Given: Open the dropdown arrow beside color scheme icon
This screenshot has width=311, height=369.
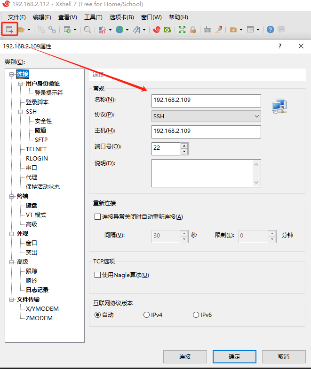Looking at the screenshot, I should (110, 30).
